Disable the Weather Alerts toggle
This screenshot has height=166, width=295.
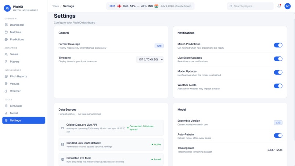(278, 86)
